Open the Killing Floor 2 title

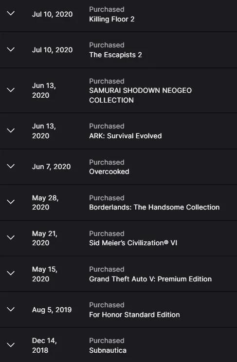click(x=112, y=19)
